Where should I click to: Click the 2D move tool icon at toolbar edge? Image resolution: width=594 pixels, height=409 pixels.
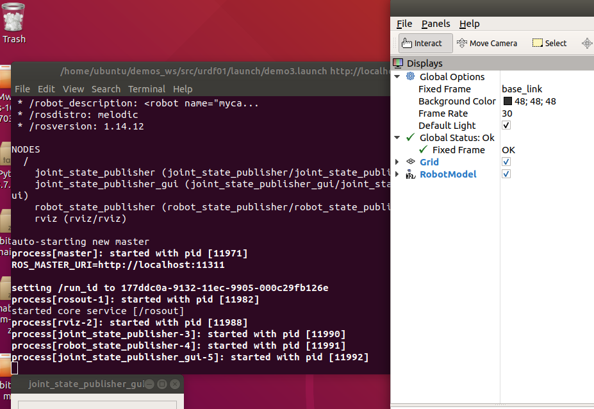pos(586,43)
